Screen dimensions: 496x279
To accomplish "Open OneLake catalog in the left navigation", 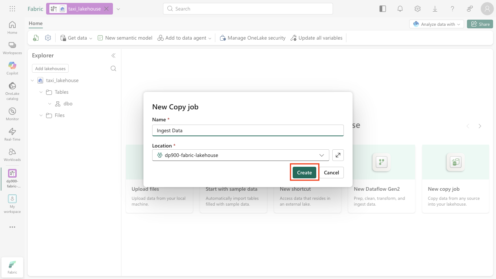I will coord(12,91).
